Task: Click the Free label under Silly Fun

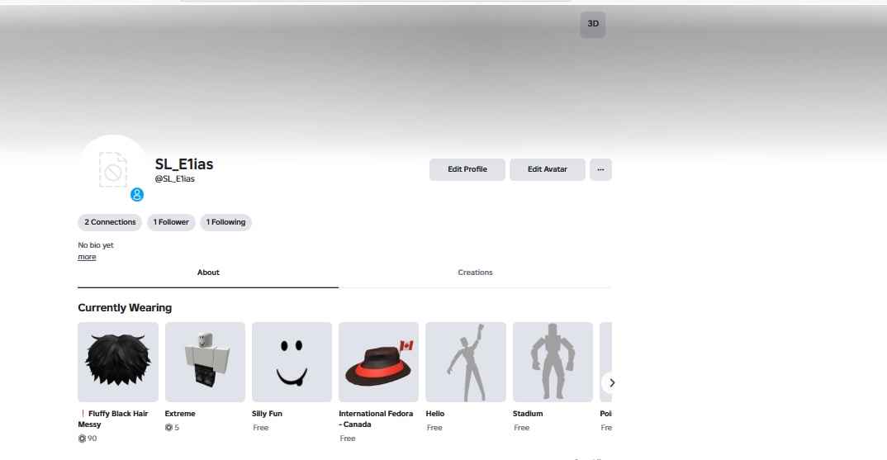Action: [x=261, y=428]
